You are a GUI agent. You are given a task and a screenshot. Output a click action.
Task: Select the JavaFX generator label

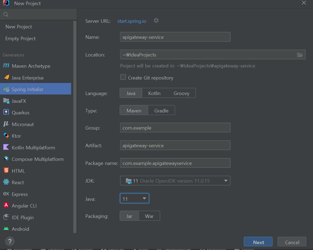[x=19, y=101]
